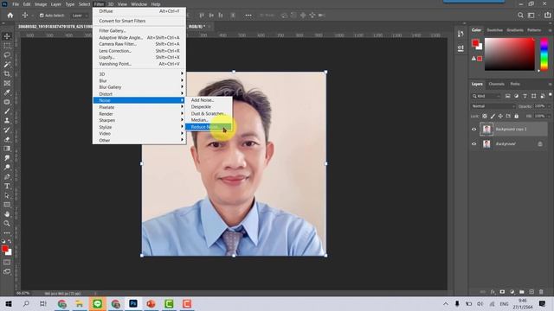Image resolution: width=554 pixels, height=311 pixels.
Task: Open the Auto-Select Layer dropdown
Action: click(x=80, y=16)
